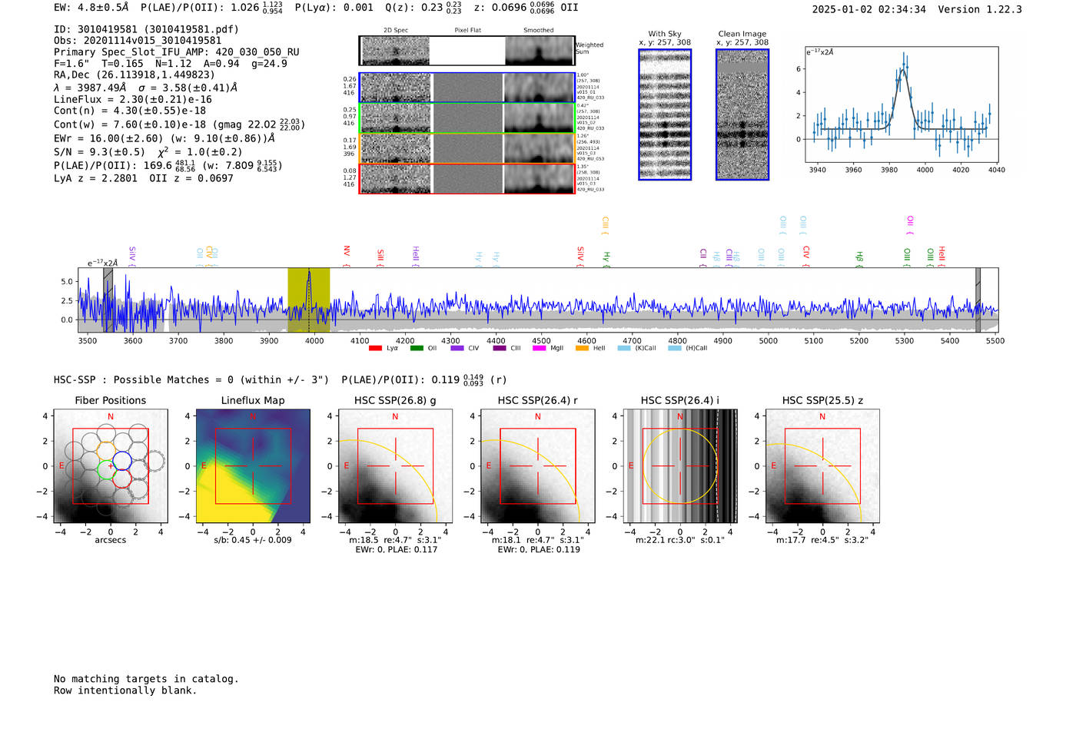This screenshot has height=732, width=1076.
Task: Click the magenta MgII legend swatch
Action: click(540, 348)
